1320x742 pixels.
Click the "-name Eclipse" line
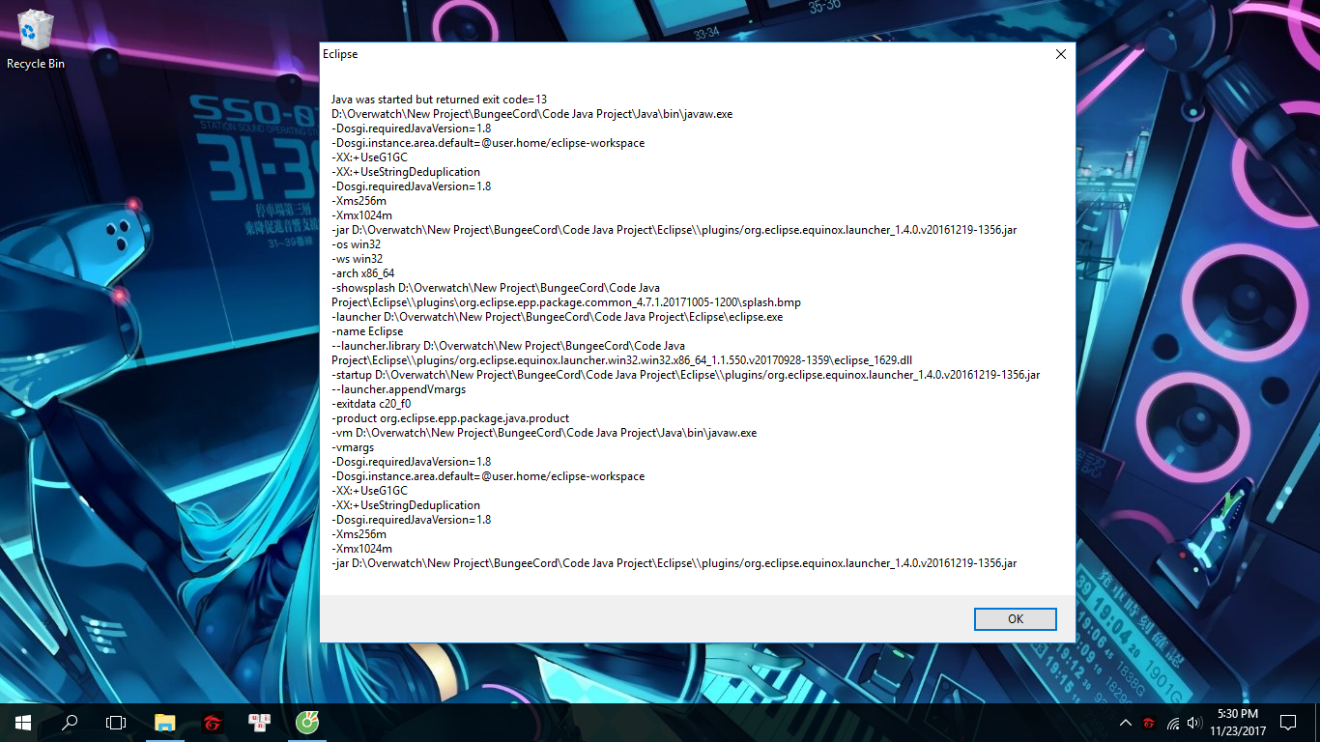coord(366,331)
